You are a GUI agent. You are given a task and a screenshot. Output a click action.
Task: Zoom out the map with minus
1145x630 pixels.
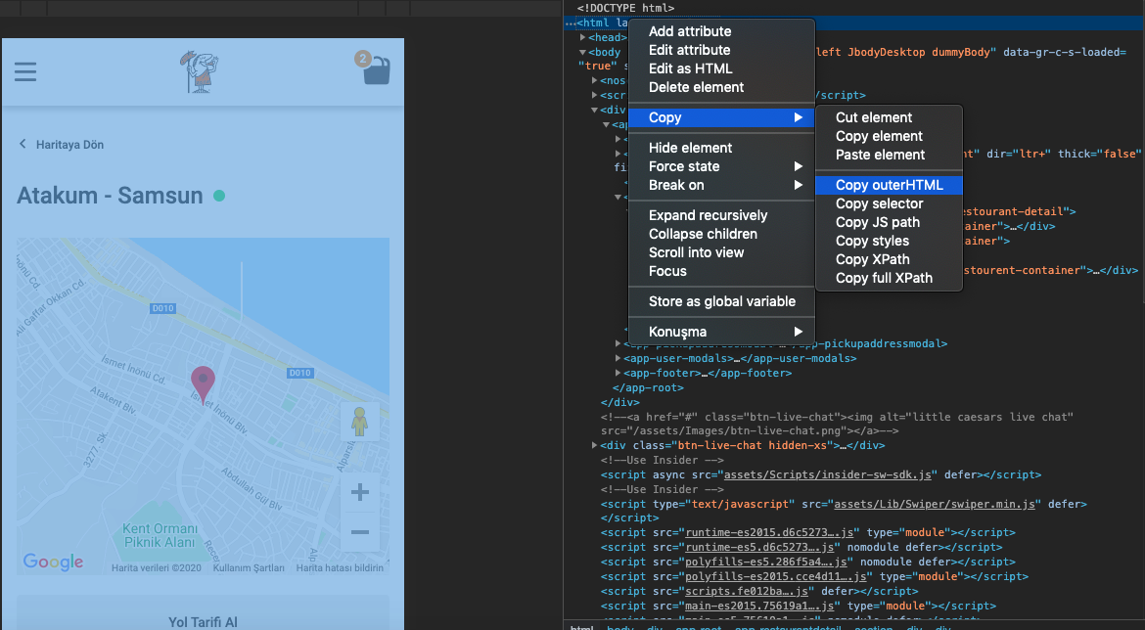tap(359, 532)
